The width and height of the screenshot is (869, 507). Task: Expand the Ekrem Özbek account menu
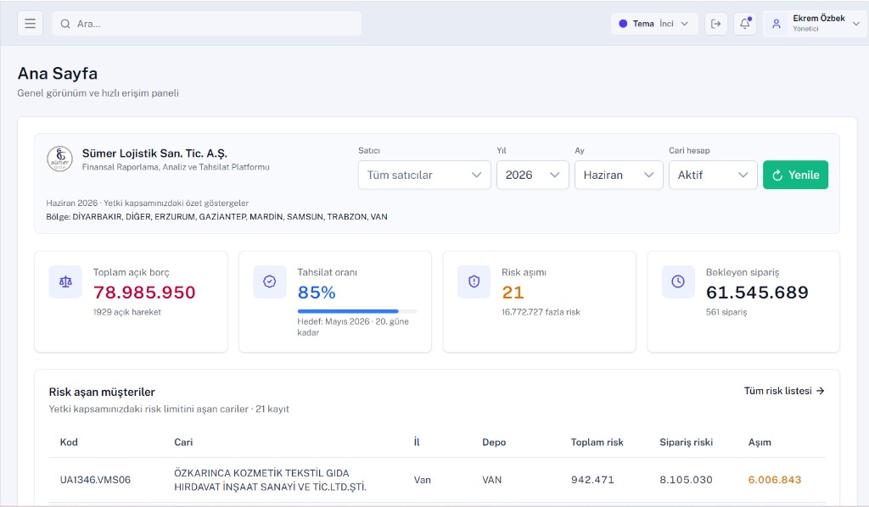(x=816, y=24)
